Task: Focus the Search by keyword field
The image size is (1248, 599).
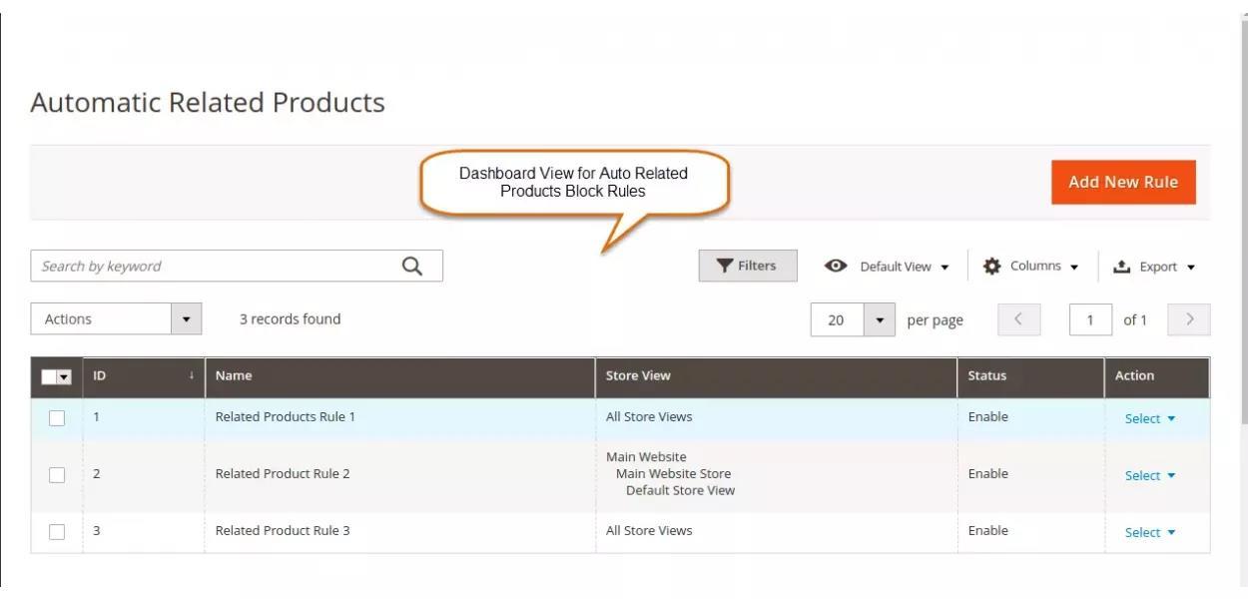Action: 215,266
